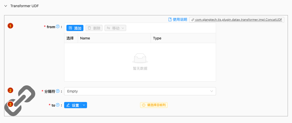Click the help icon beside 分隔符 label
The width and height of the screenshot is (292, 123).
click(58, 91)
